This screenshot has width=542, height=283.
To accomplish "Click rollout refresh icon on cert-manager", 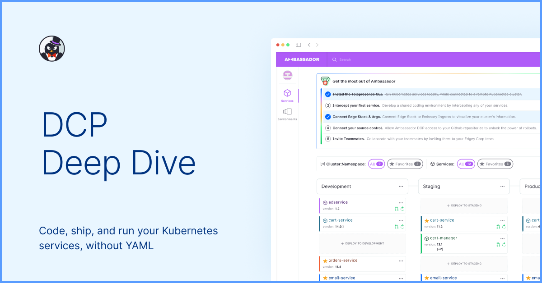I will click(x=504, y=244).
